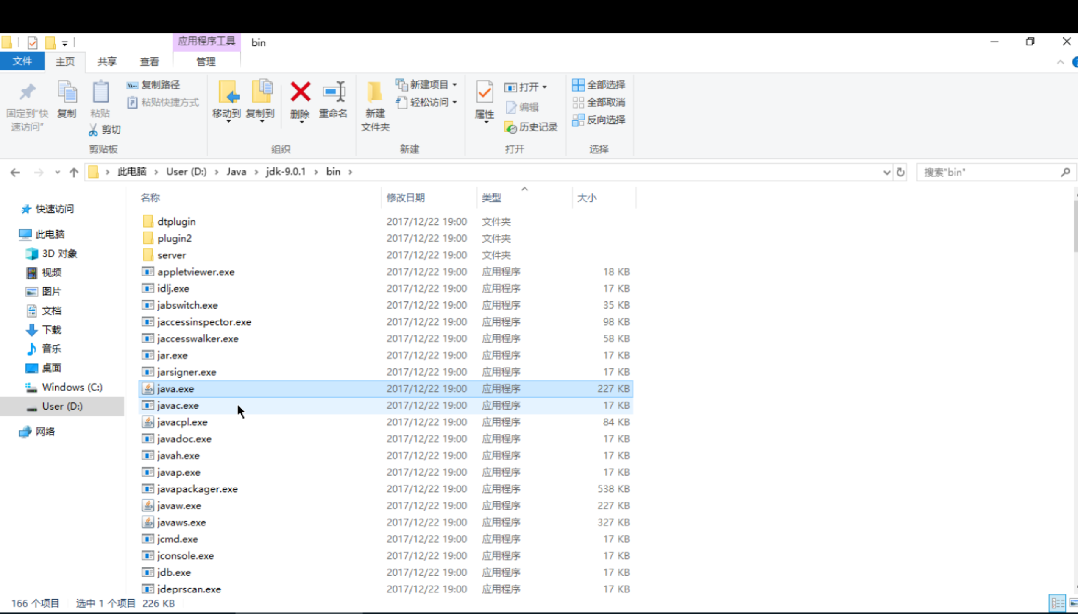Click Invert selection (反向选择)
This screenshot has height=614, width=1078.
coord(599,120)
